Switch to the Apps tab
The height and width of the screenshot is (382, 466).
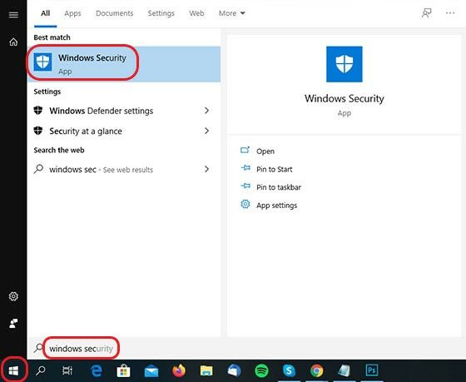tap(73, 13)
